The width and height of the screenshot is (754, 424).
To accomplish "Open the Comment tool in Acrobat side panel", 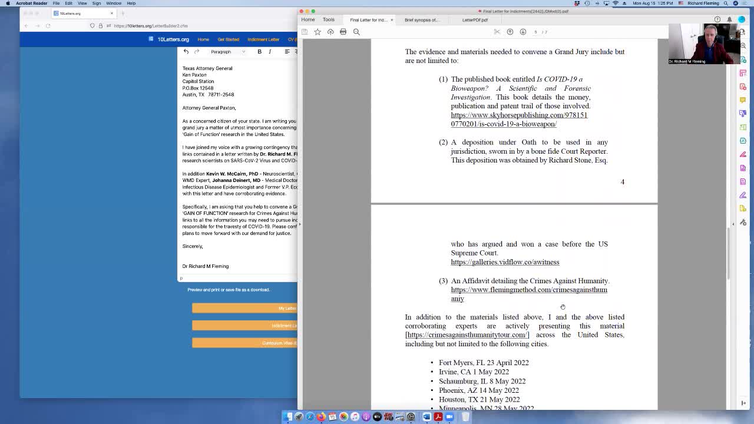I will click(743, 100).
